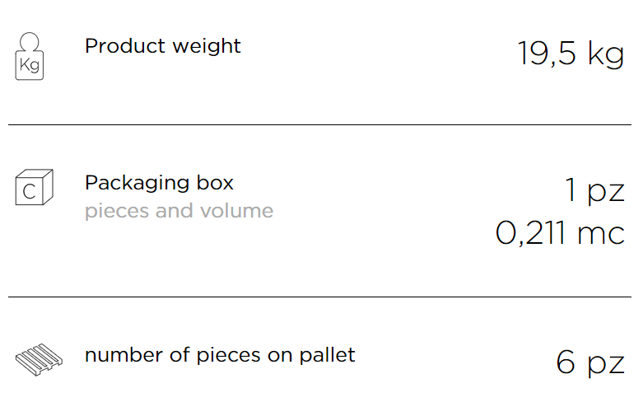Click the grey pieces and volume subtitle
The width and height of the screenshot is (643, 402).
pos(179,211)
